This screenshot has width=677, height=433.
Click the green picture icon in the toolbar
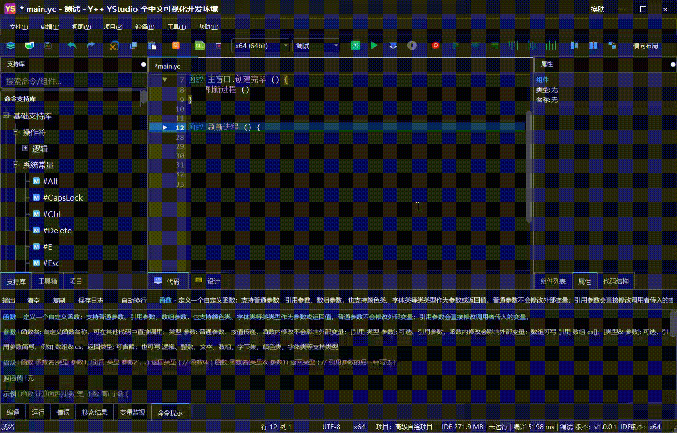click(x=29, y=45)
